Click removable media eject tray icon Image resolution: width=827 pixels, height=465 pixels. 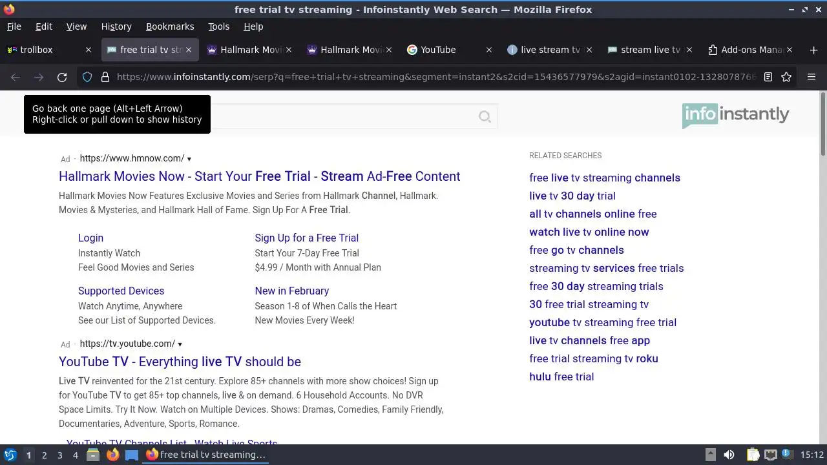click(710, 455)
